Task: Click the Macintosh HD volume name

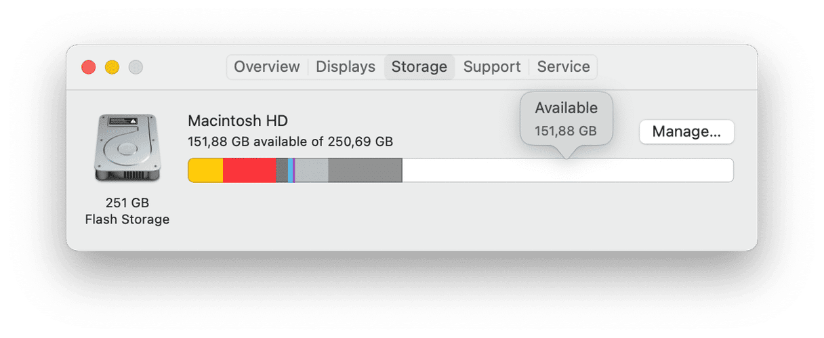Action: click(x=238, y=121)
